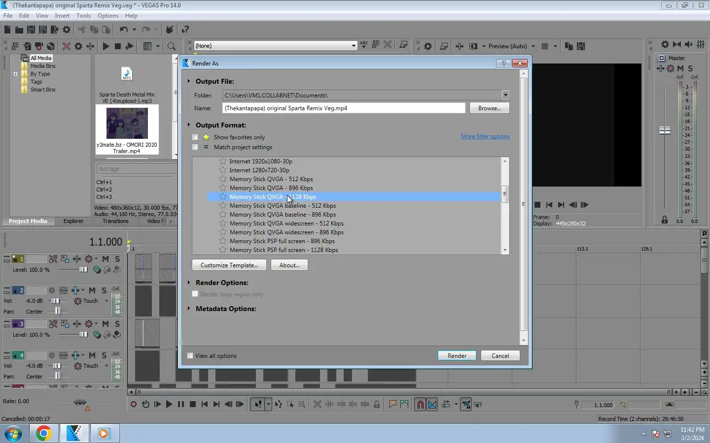This screenshot has width=710, height=443.
Task: Favorite the Internet 1920x1080-30p template star
Action: tap(223, 161)
